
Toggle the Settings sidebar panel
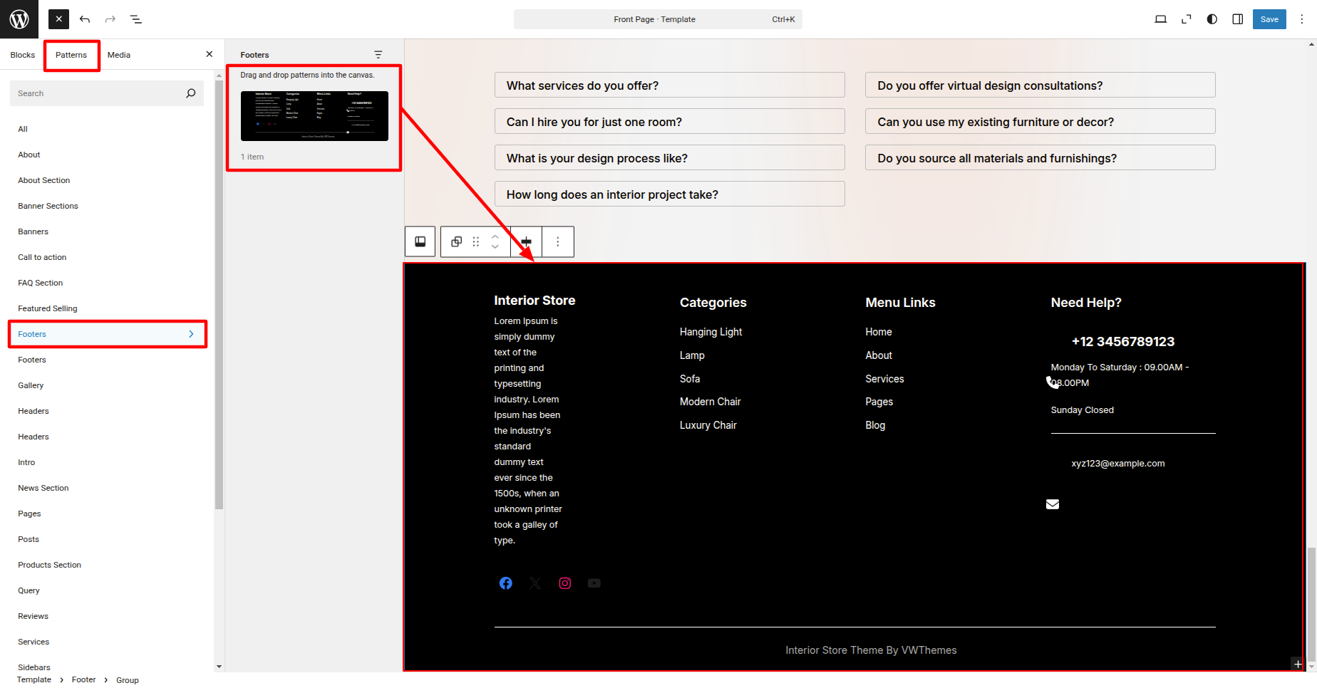pos(1238,19)
